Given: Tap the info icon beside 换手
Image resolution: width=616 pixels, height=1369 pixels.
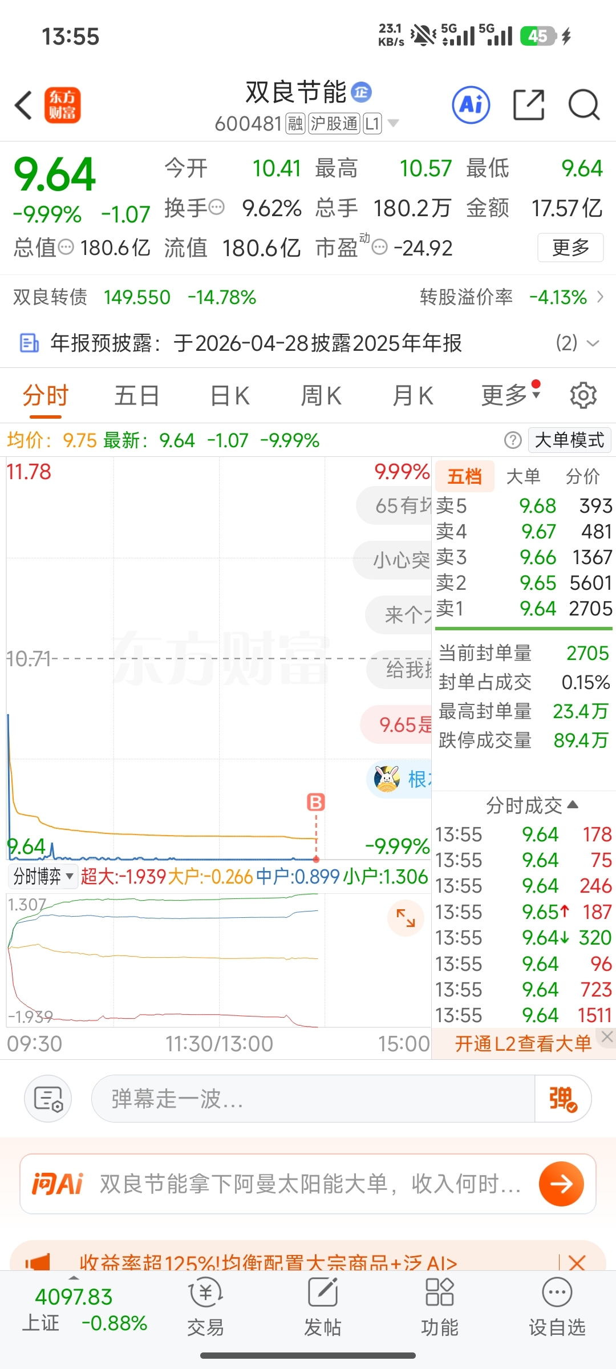Looking at the screenshot, I should 216,207.
